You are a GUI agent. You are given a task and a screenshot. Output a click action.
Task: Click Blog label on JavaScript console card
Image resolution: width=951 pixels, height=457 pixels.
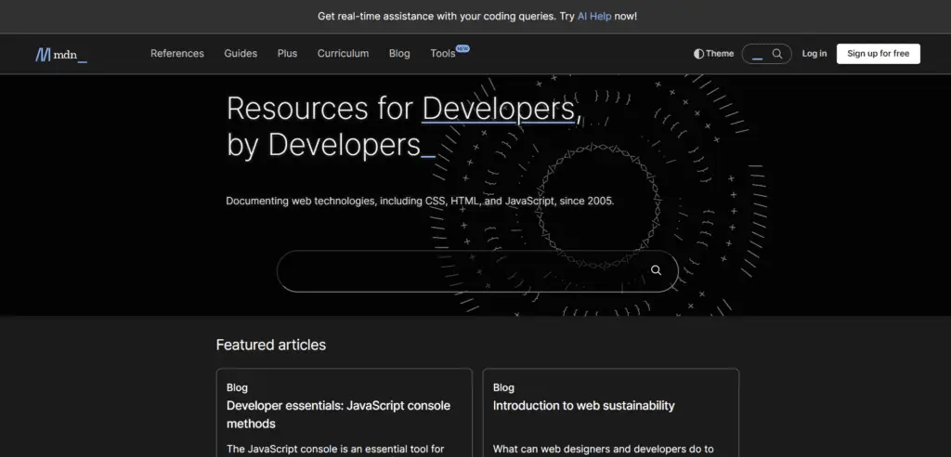click(237, 387)
